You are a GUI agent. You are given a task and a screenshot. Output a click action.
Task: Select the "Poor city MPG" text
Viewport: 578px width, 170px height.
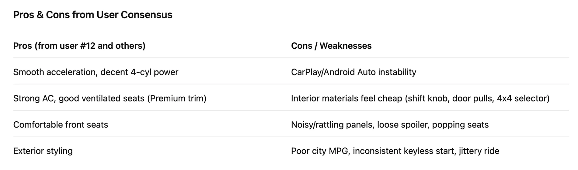coord(319,151)
